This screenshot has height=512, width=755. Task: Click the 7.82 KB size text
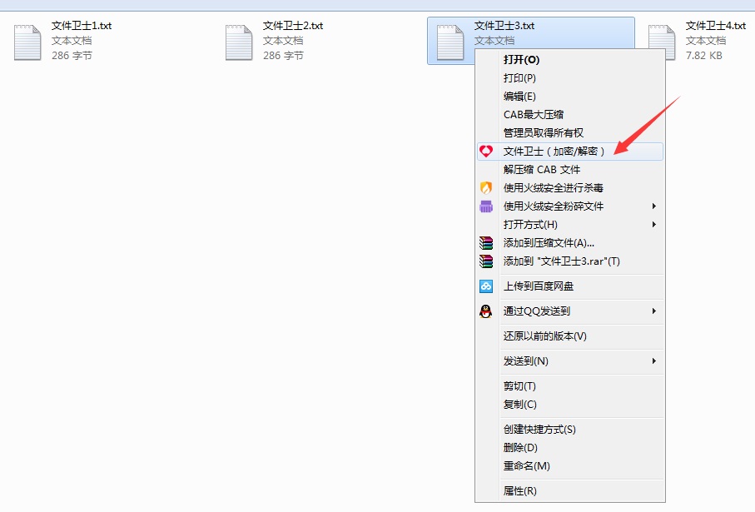(x=704, y=56)
